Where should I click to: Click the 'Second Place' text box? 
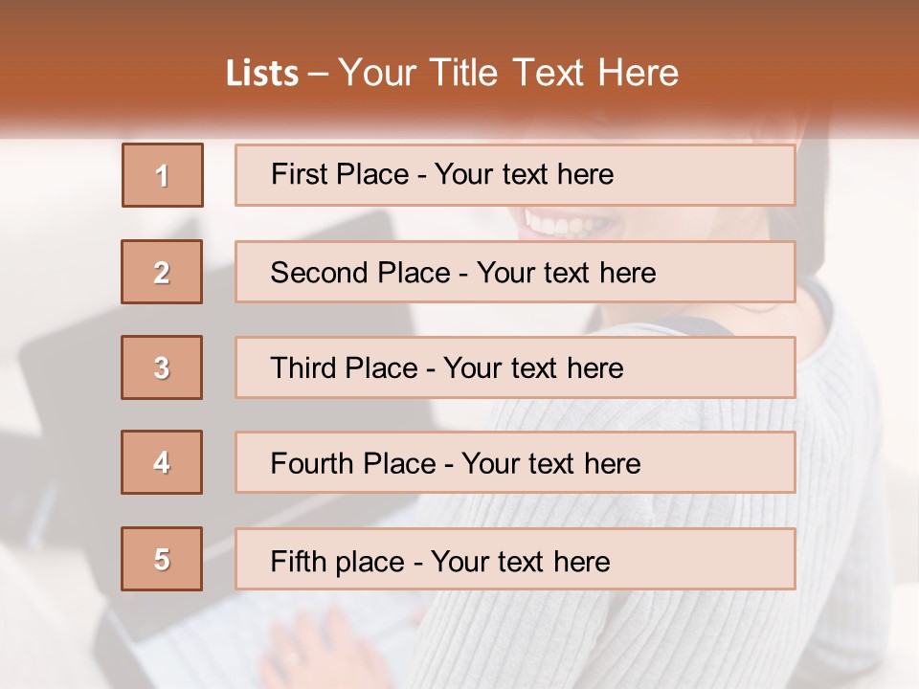click(515, 272)
